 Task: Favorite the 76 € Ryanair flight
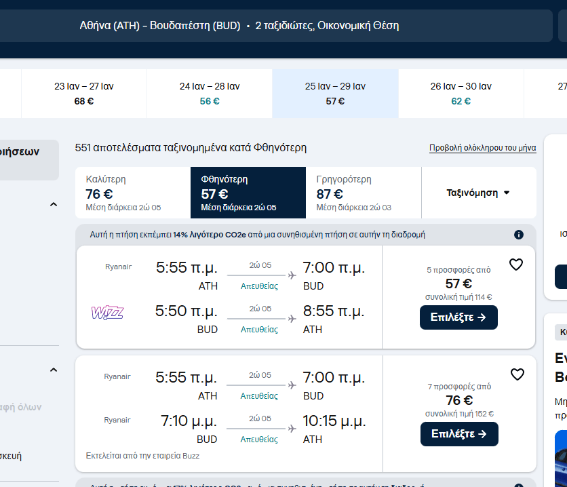tap(517, 374)
